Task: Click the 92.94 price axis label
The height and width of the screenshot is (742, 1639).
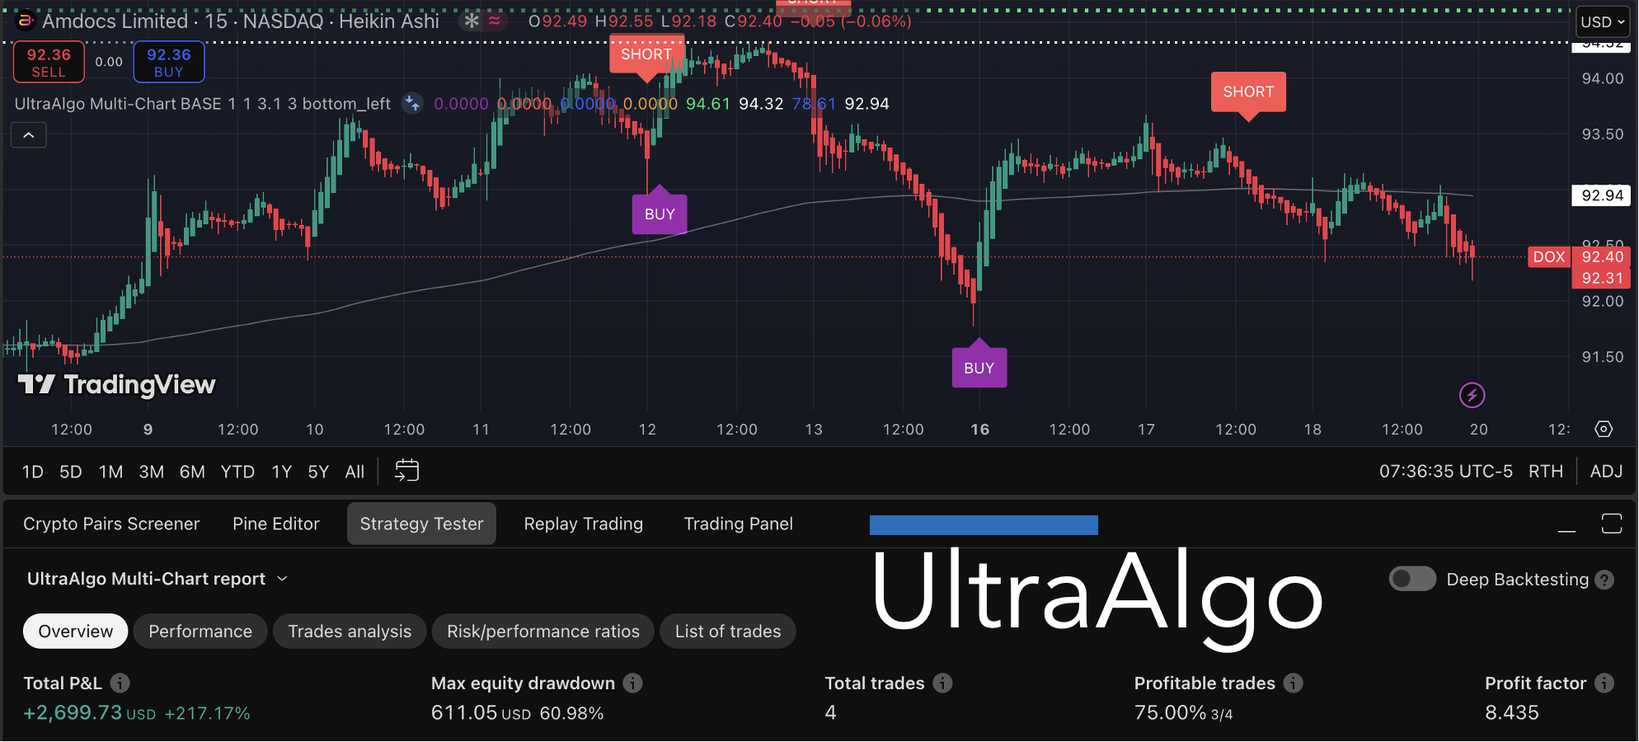Action: [1603, 195]
